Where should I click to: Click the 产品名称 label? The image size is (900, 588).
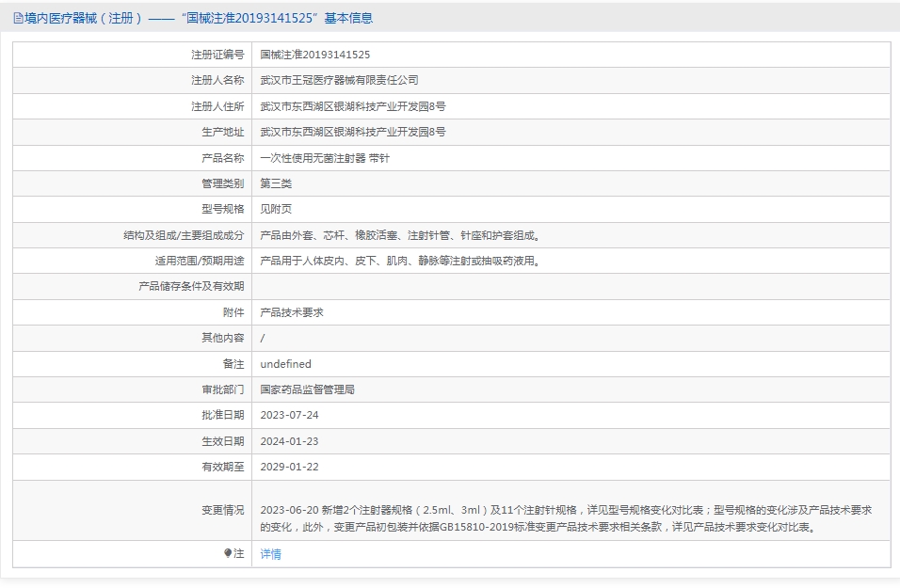pos(223,158)
